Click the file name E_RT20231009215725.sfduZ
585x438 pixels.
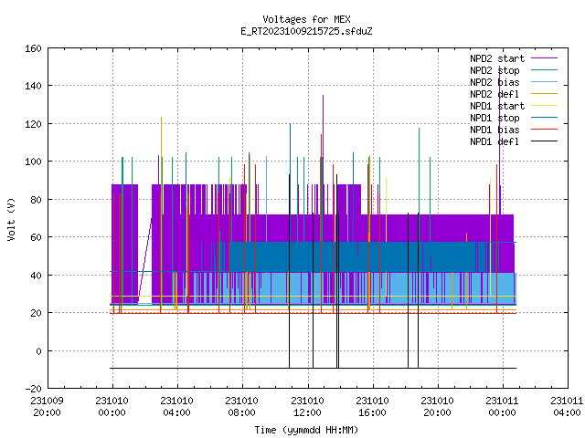306,31
